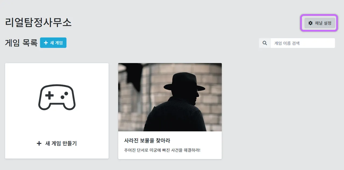The height and width of the screenshot is (170, 344).
Task: Open the detective silhouette game thumbnail
Action: 170,97
